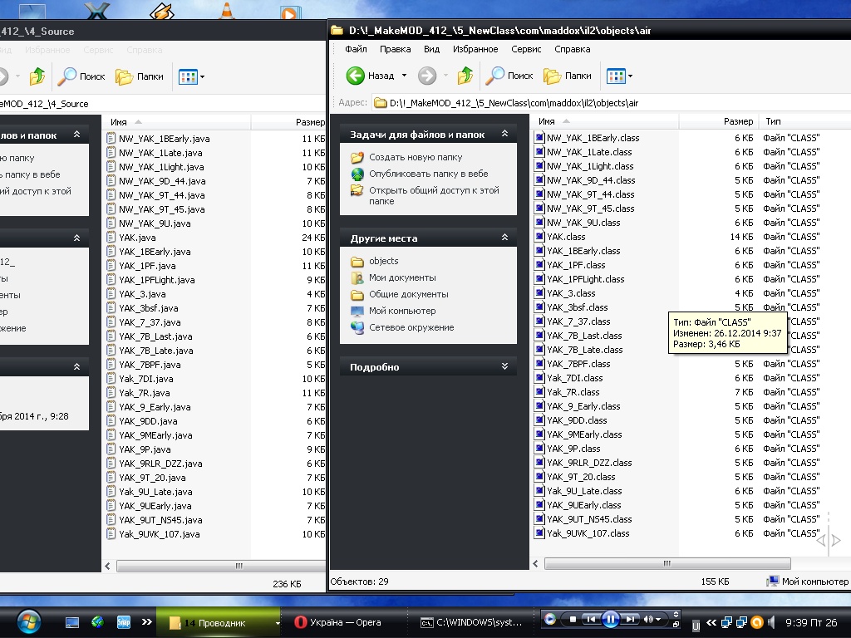This screenshot has width=851, height=638.
Task: Pause playback on the taskbar media player
Action: pyautogui.click(x=611, y=619)
